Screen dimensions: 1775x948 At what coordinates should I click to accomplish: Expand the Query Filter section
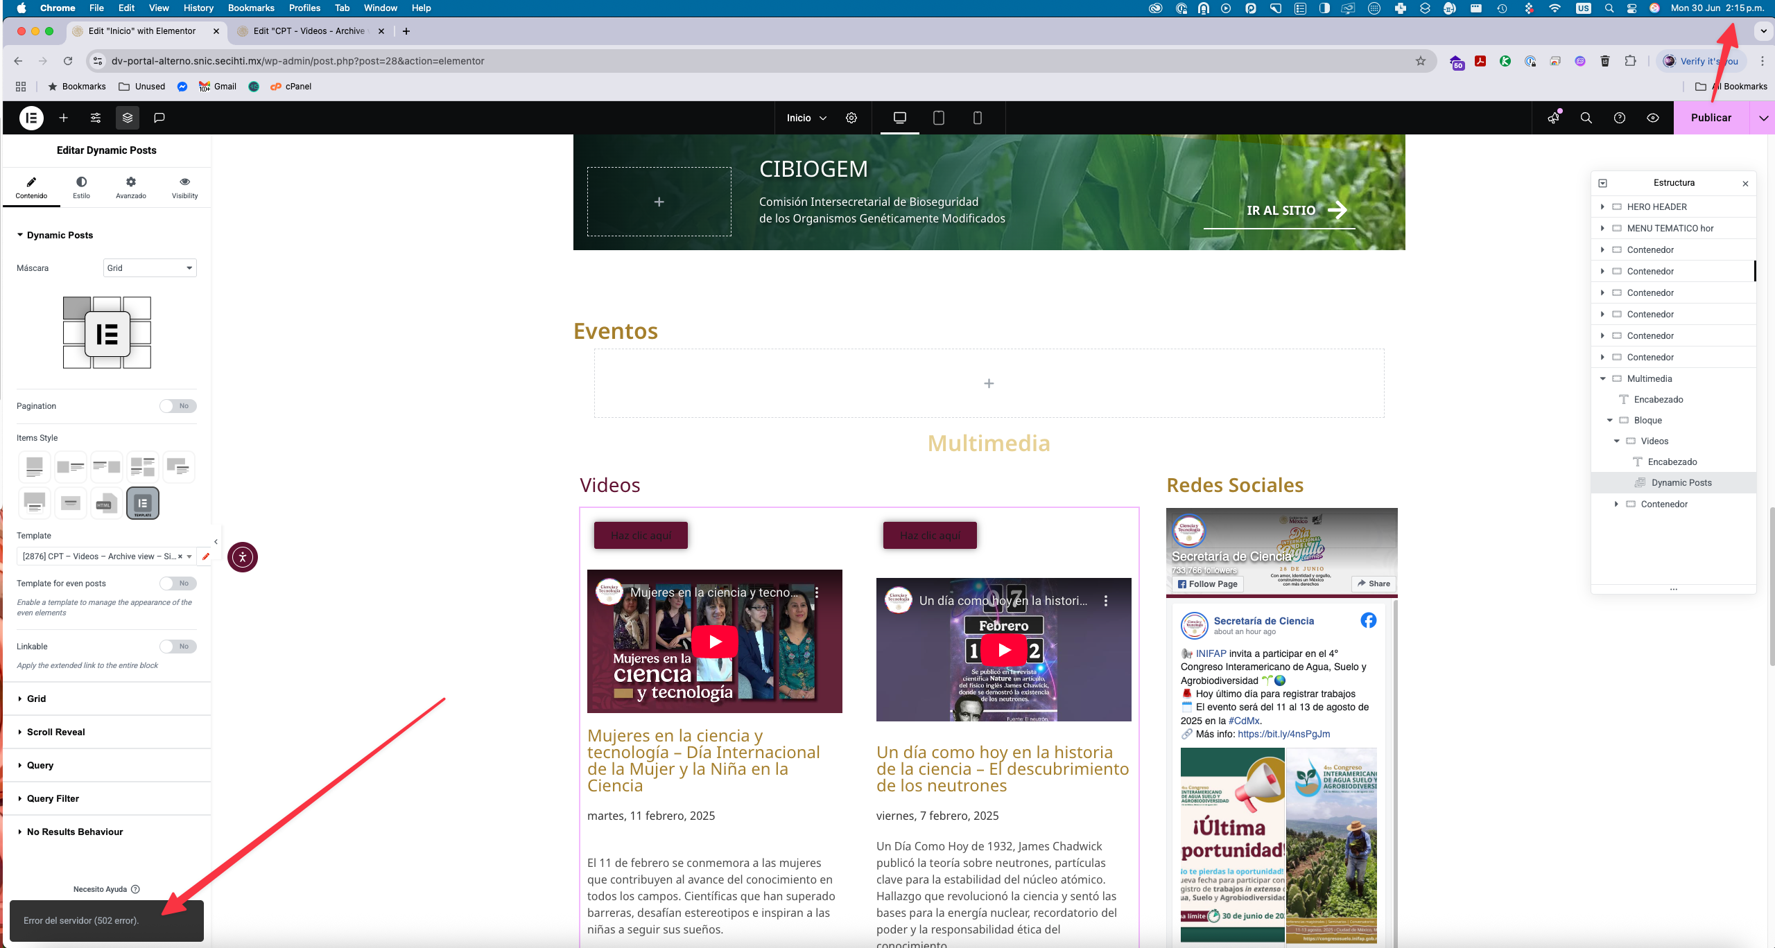coord(53,798)
